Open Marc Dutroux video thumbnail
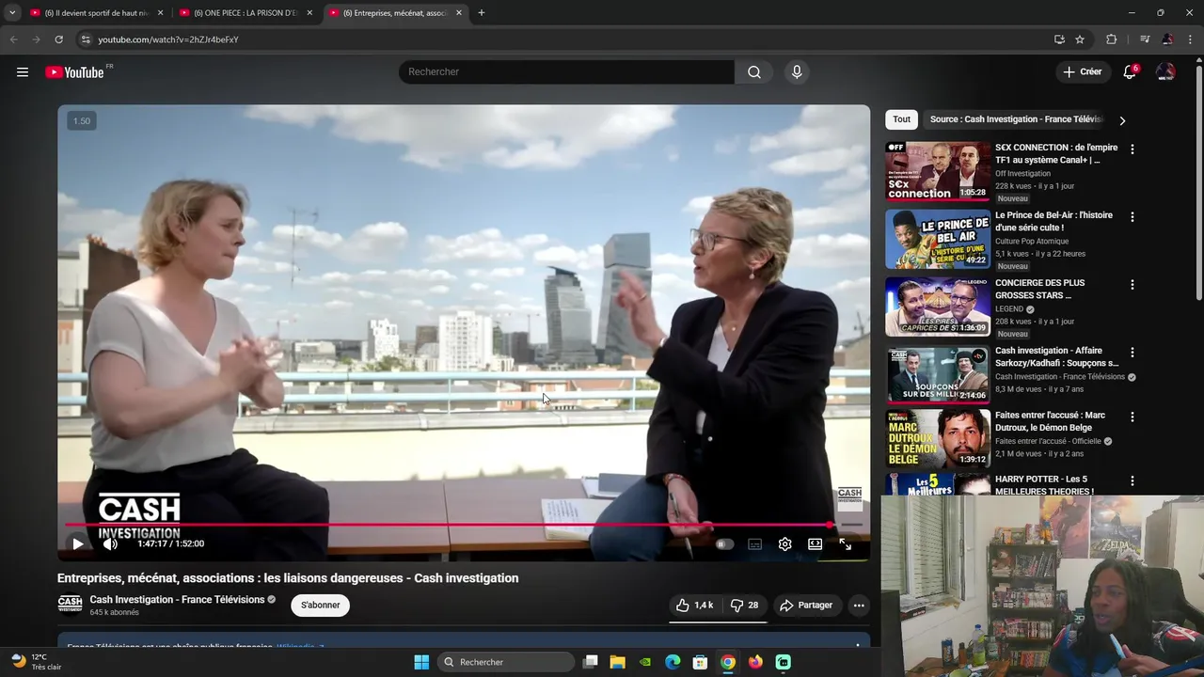This screenshot has width=1204, height=677. click(x=938, y=439)
